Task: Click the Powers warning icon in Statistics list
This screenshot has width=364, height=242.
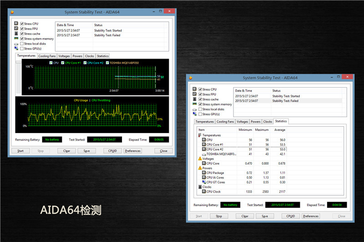Action: pyautogui.click(x=200, y=168)
